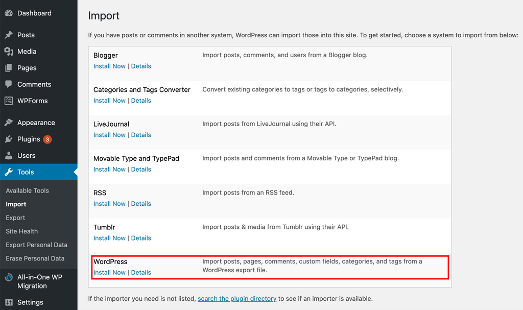Screen dimensions: 523x310
Task: Select the Users icon in sidebar
Action: pos(9,155)
